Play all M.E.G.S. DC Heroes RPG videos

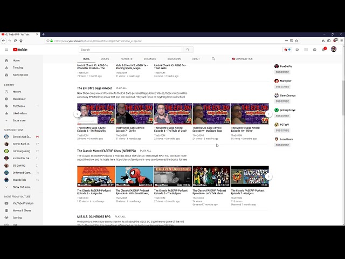(x=120, y=217)
